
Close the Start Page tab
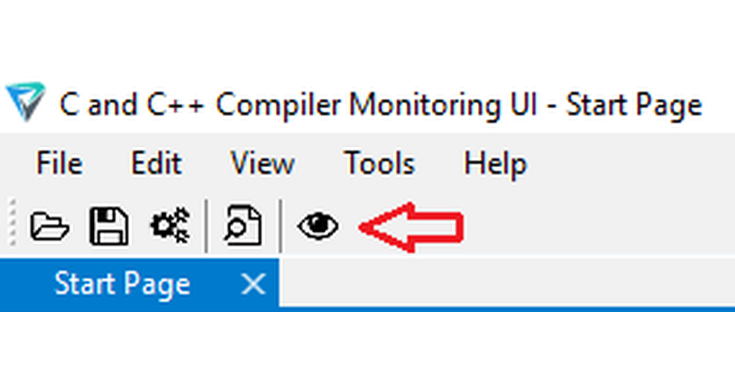pyautogui.click(x=252, y=284)
